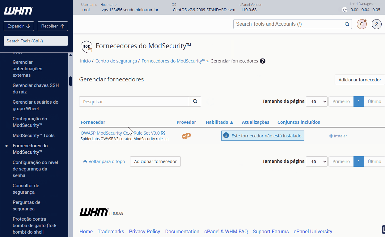Screen dimensions: 385x237
Task: Open Gerenciar chaves SSH da raiz
Action: (x=36, y=88)
